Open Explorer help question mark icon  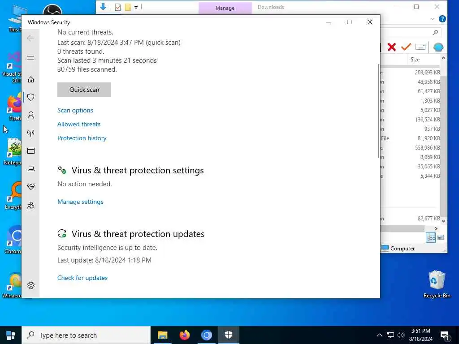[x=442, y=19]
